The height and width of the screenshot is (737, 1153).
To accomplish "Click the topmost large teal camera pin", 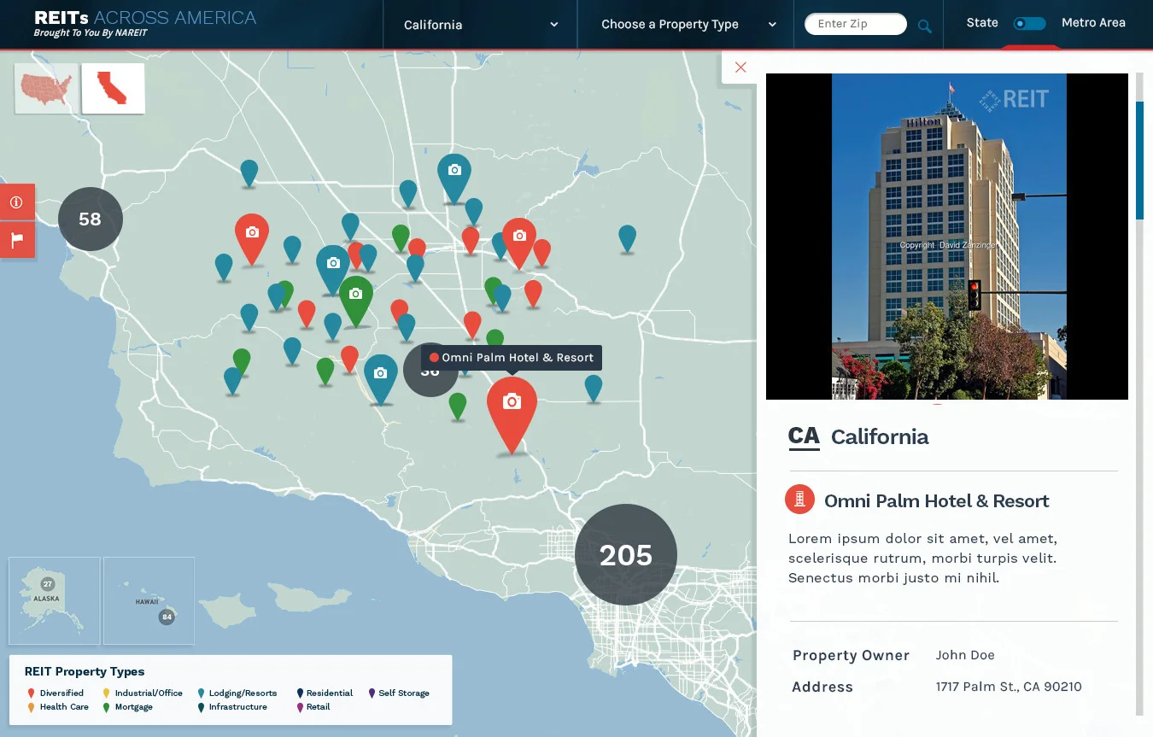I will pyautogui.click(x=454, y=178).
